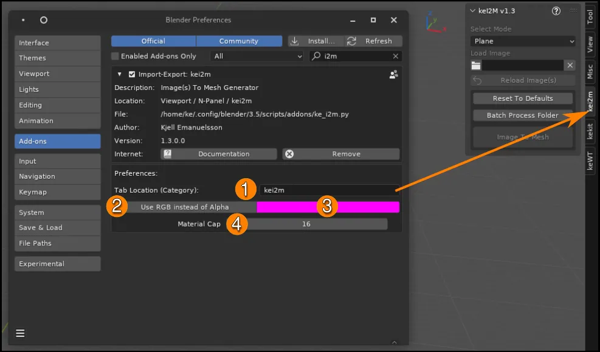Open the add-on category All dropdown
The height and width of the screenshot is (352, 600).
coord(257,56)
